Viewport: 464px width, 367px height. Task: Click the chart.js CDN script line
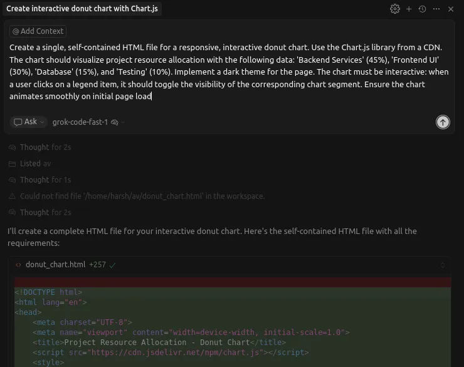pos(171,352)
